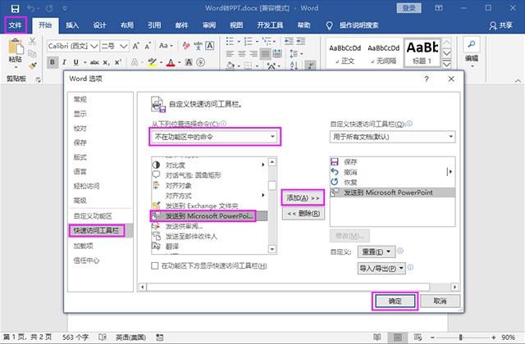The width and height of the screenshot is (525, 344).
Task: Click the Read Mode view icon in status bar
Action: tap(377, 337)
